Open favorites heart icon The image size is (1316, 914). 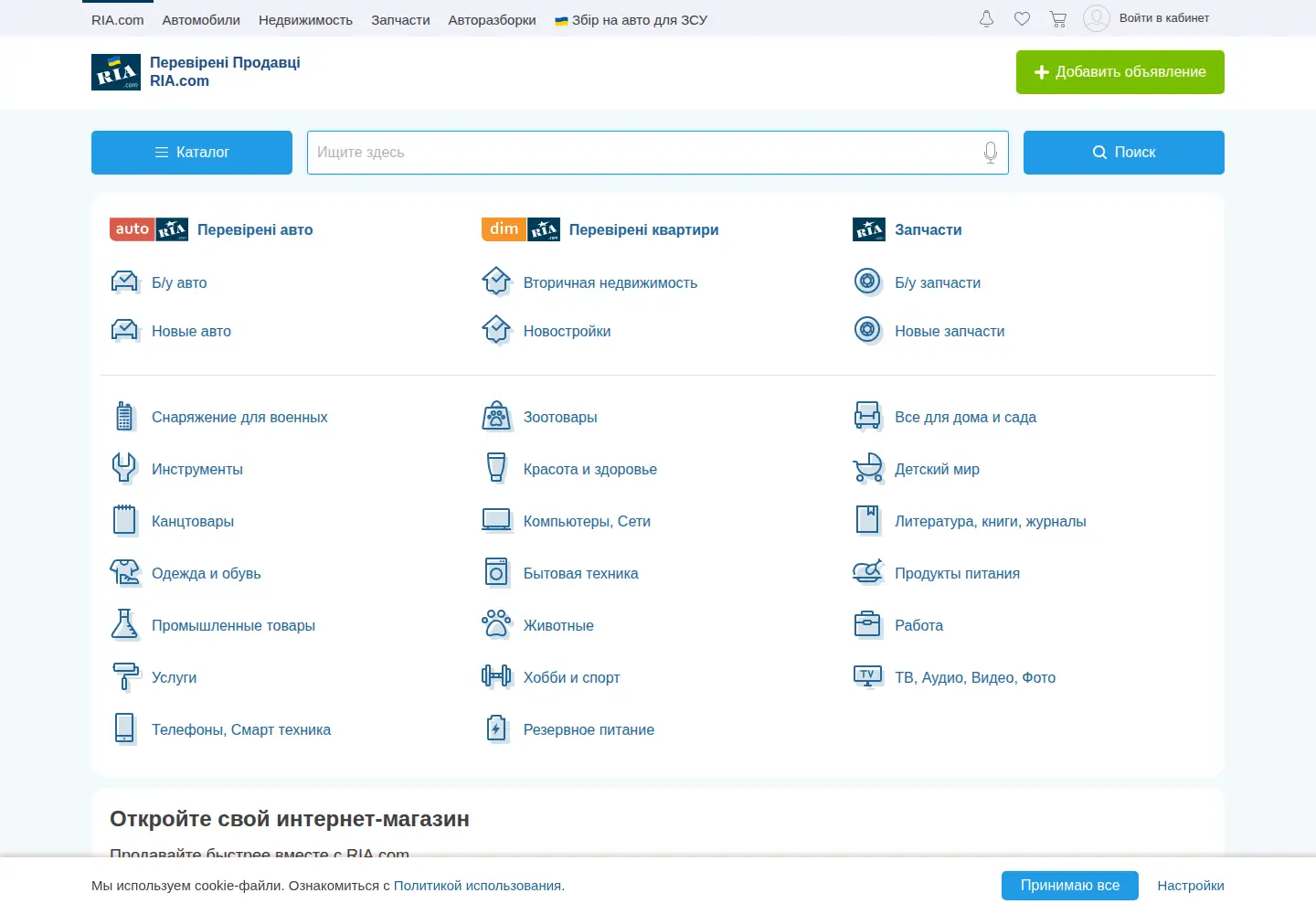pyautogui.click(x=1023, y=18)
